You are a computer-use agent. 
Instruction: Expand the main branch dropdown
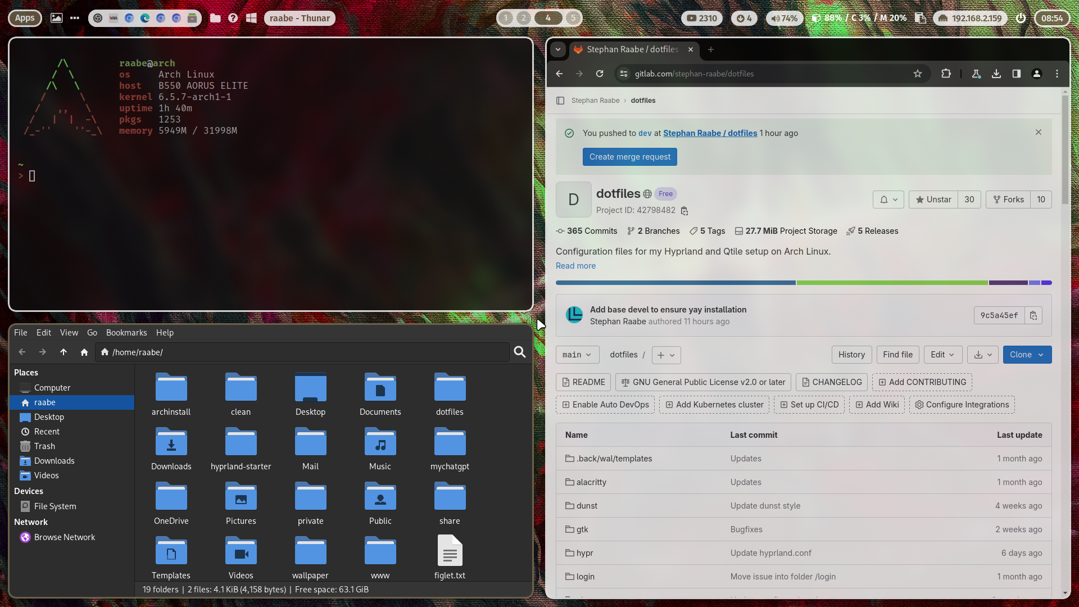(577, 354)
